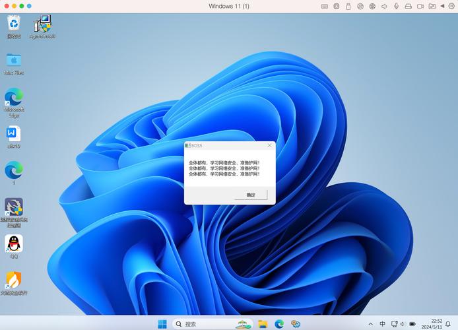458x330 pixels.
Task: Open the notification bell in the taskbar
Action: tap(448, 324)
